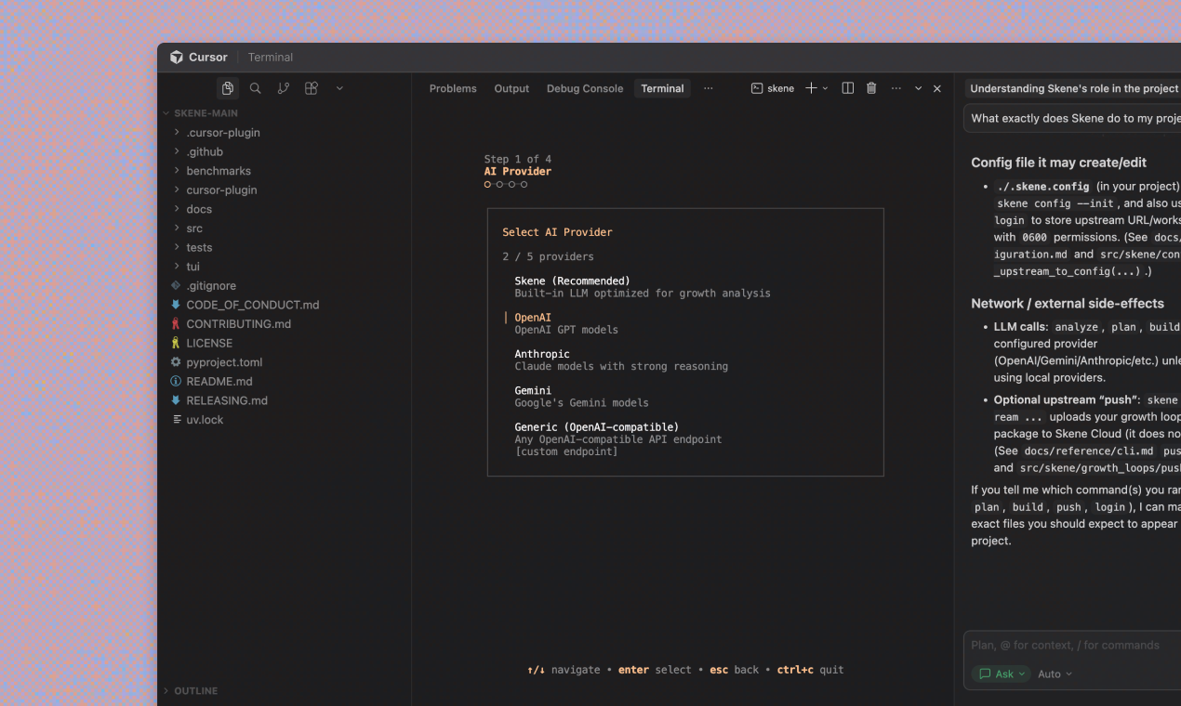Split the terminal pane
The height and width of the screenshot is (706, 1181).
848,88
